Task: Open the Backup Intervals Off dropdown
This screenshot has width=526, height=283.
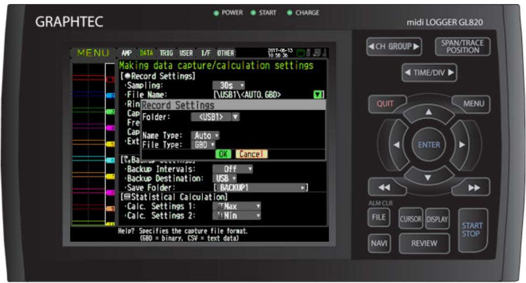Action: [232, 169]
